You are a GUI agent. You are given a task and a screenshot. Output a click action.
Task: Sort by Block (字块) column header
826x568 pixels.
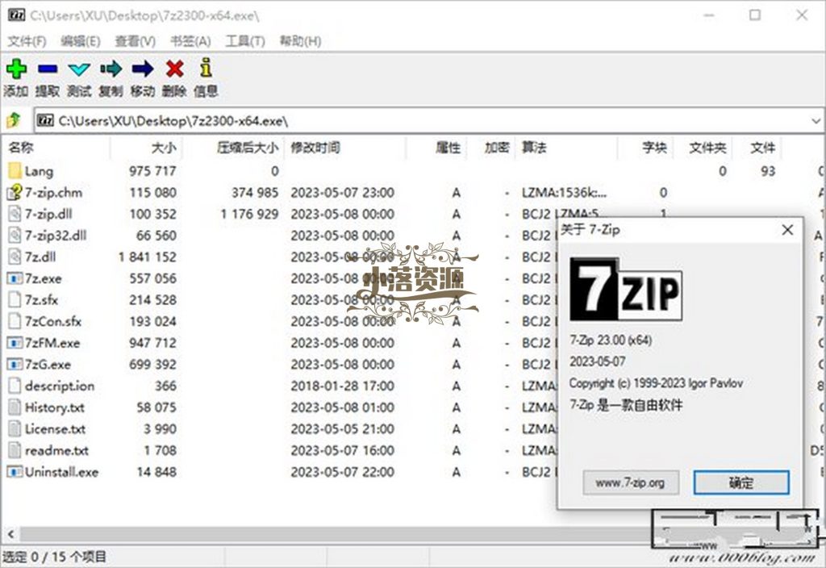click(x=646, y=148)
